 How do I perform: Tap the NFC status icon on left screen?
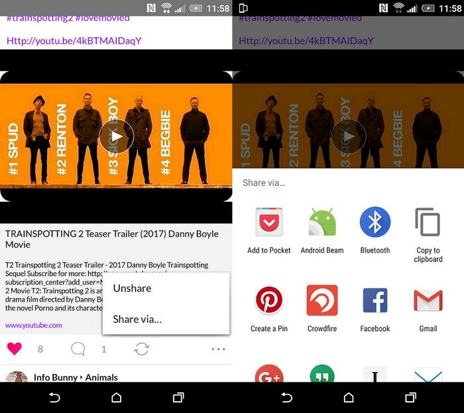point(151,8)
